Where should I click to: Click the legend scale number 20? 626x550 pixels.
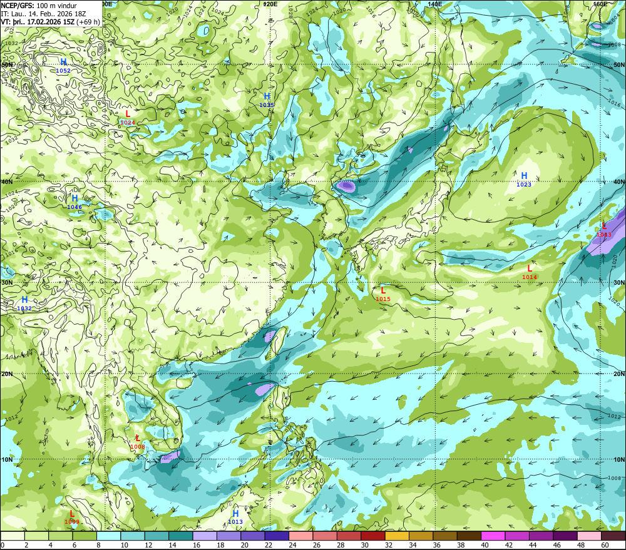[244, 545]
